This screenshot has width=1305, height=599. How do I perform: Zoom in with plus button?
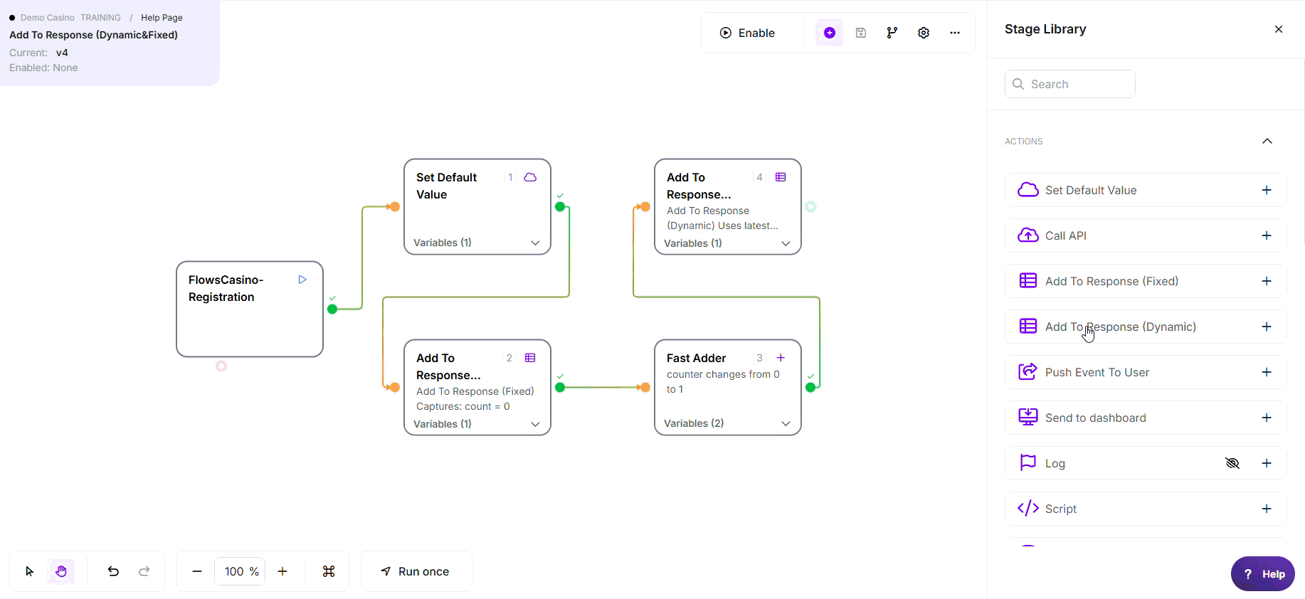(282, 571)
